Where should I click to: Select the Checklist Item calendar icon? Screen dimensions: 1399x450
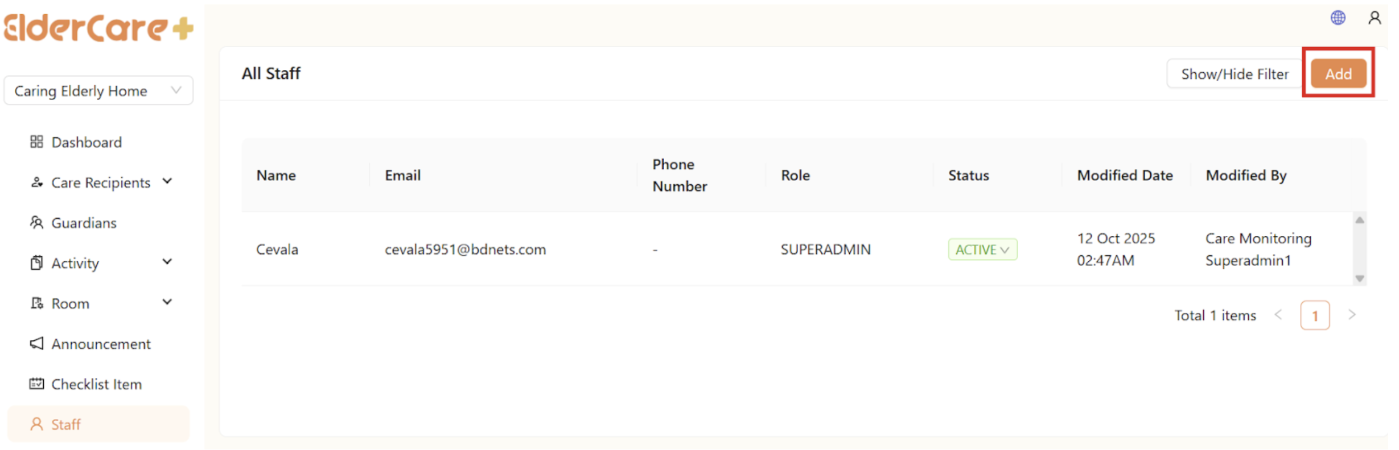(36, 384)
